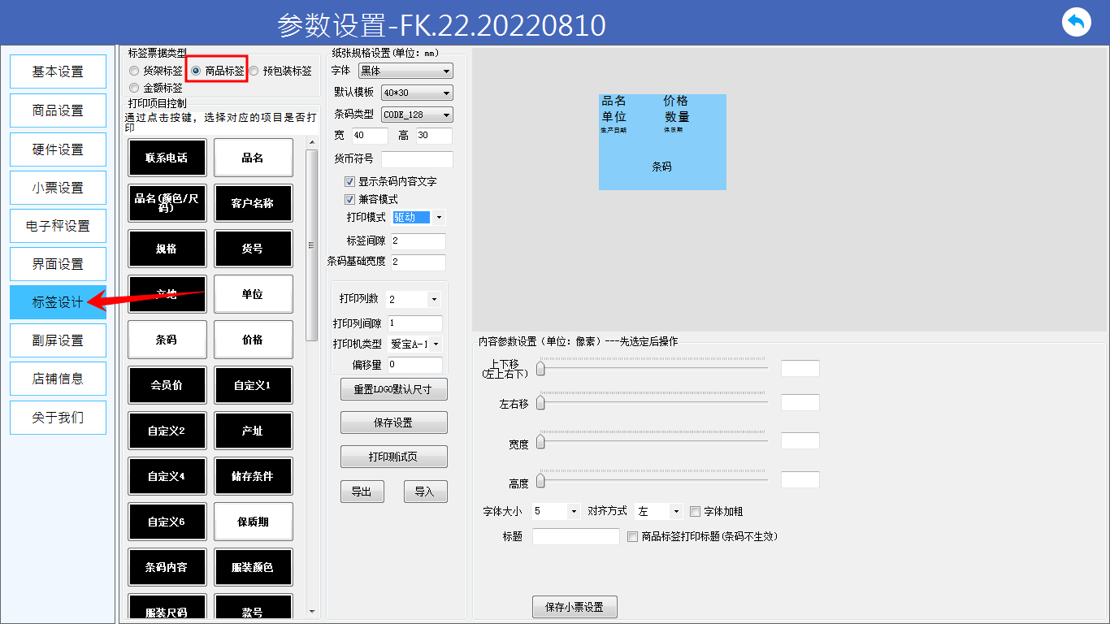Click the 货币符号 input field
The image size is (1110, 624).
pos(417,159)
